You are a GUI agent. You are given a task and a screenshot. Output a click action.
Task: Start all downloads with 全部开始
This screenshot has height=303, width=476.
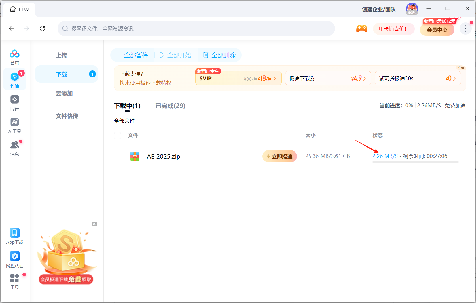176,55
